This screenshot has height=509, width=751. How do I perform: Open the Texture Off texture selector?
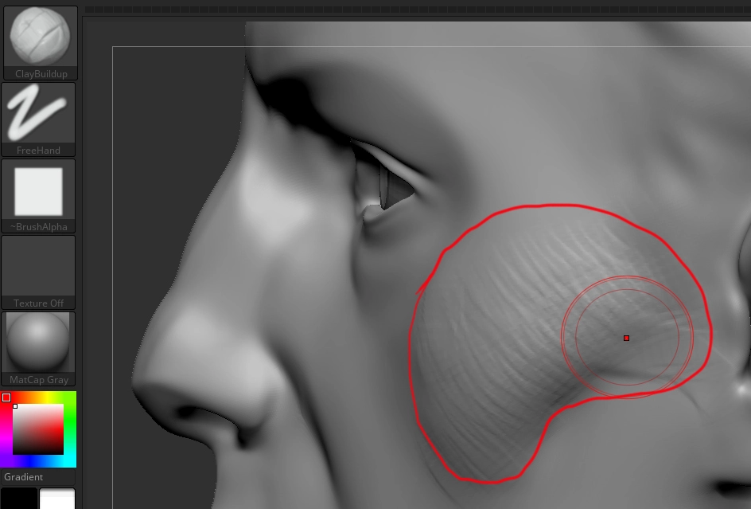coord(39,265)
